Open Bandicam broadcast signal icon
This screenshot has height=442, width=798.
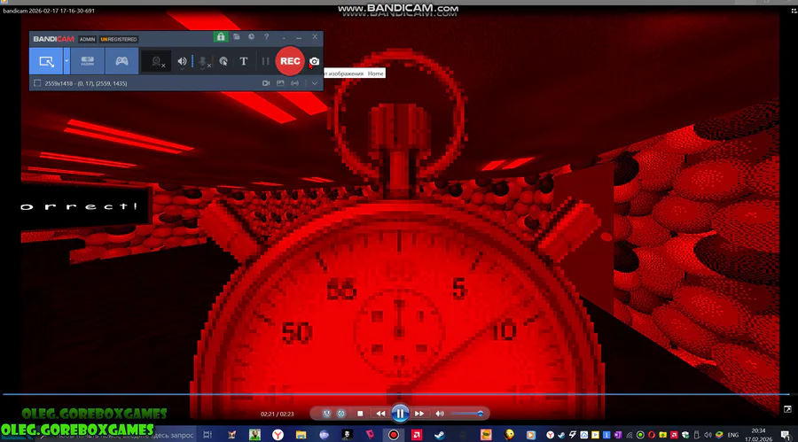pos(294,83)
